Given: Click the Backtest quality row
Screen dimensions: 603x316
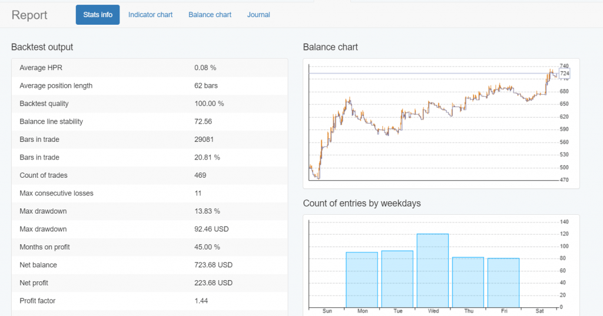Looking at the screenshot, I should [150, 104].
